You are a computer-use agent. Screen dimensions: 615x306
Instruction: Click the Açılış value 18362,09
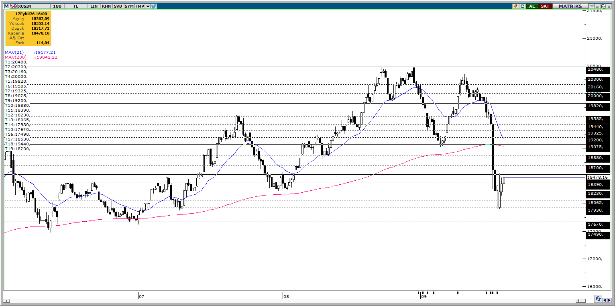coord(40,19)
